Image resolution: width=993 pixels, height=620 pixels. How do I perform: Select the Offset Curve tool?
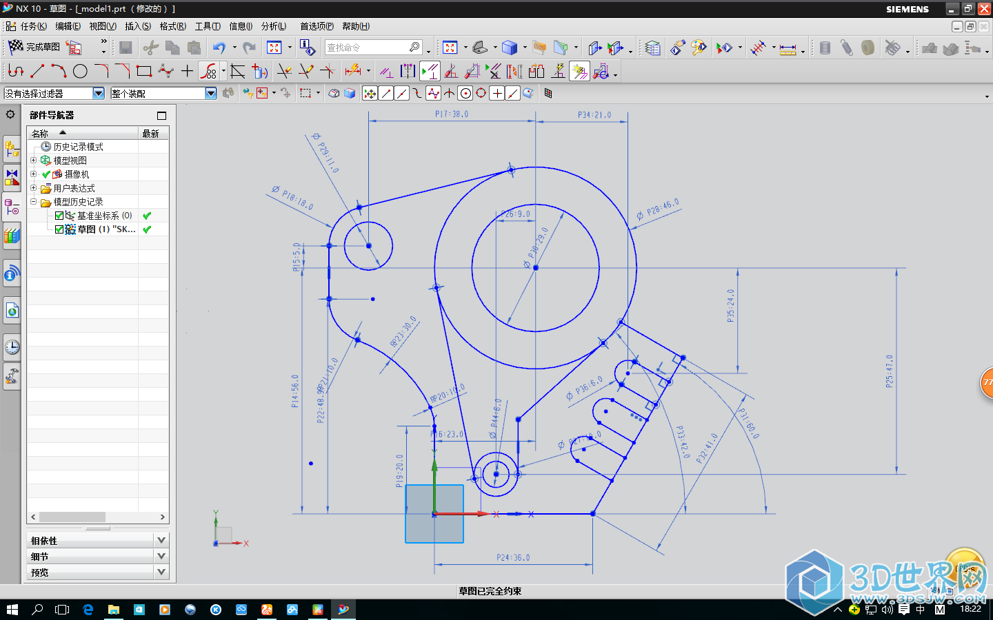[x=209, y=71]
